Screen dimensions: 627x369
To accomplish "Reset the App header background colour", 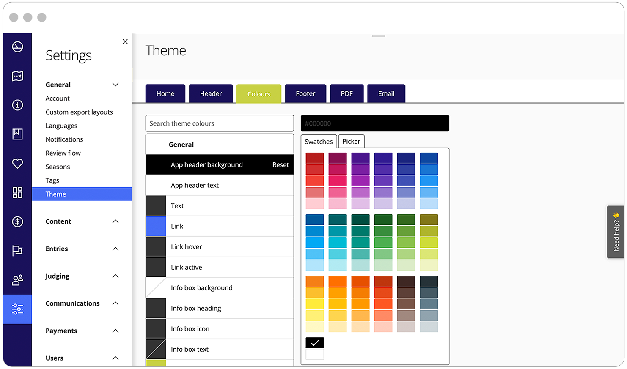I will 280,164.
